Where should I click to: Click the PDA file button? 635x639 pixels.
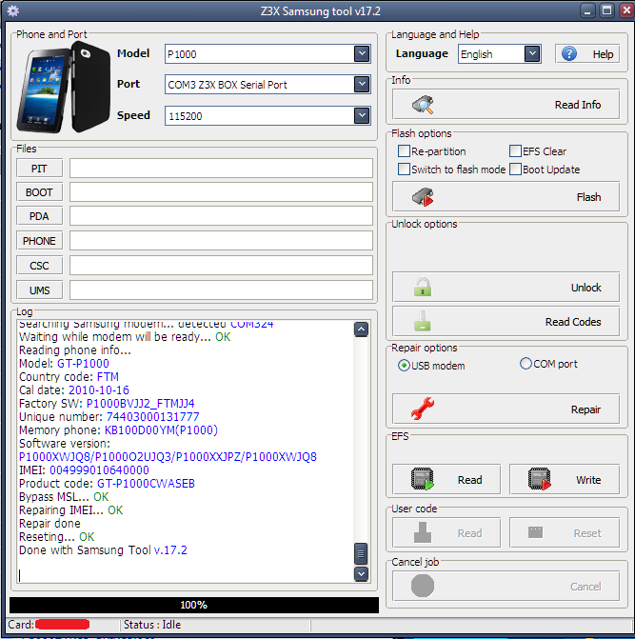click(40, 216)
